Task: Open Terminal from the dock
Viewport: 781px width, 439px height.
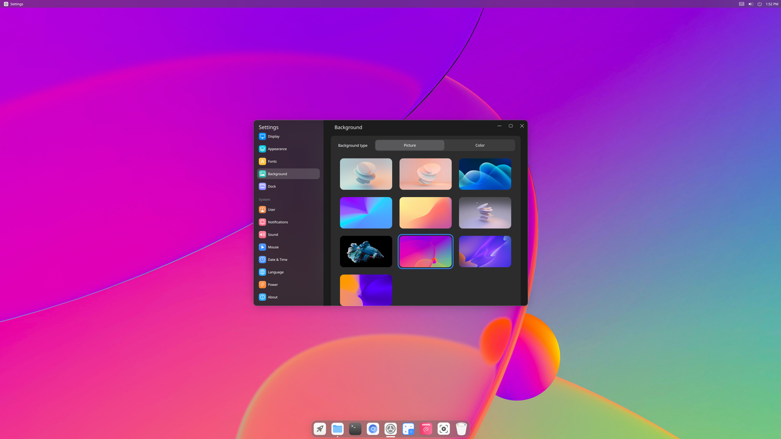Action: point(355,429)
